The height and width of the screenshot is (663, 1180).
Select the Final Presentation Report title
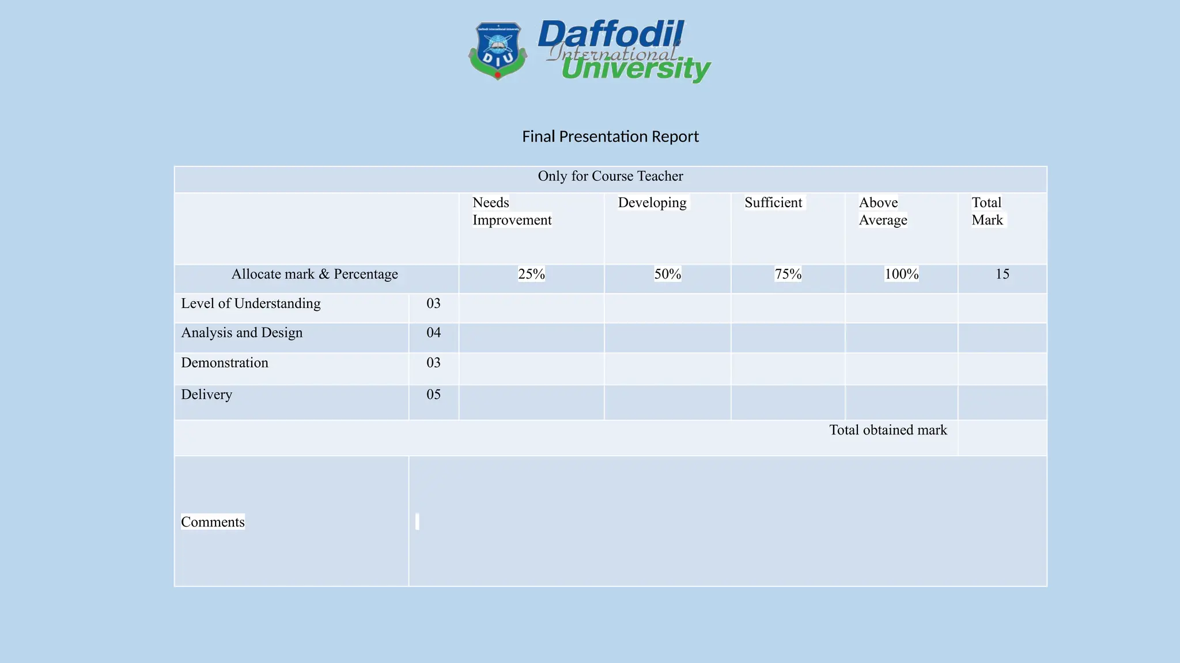[610, 136]
